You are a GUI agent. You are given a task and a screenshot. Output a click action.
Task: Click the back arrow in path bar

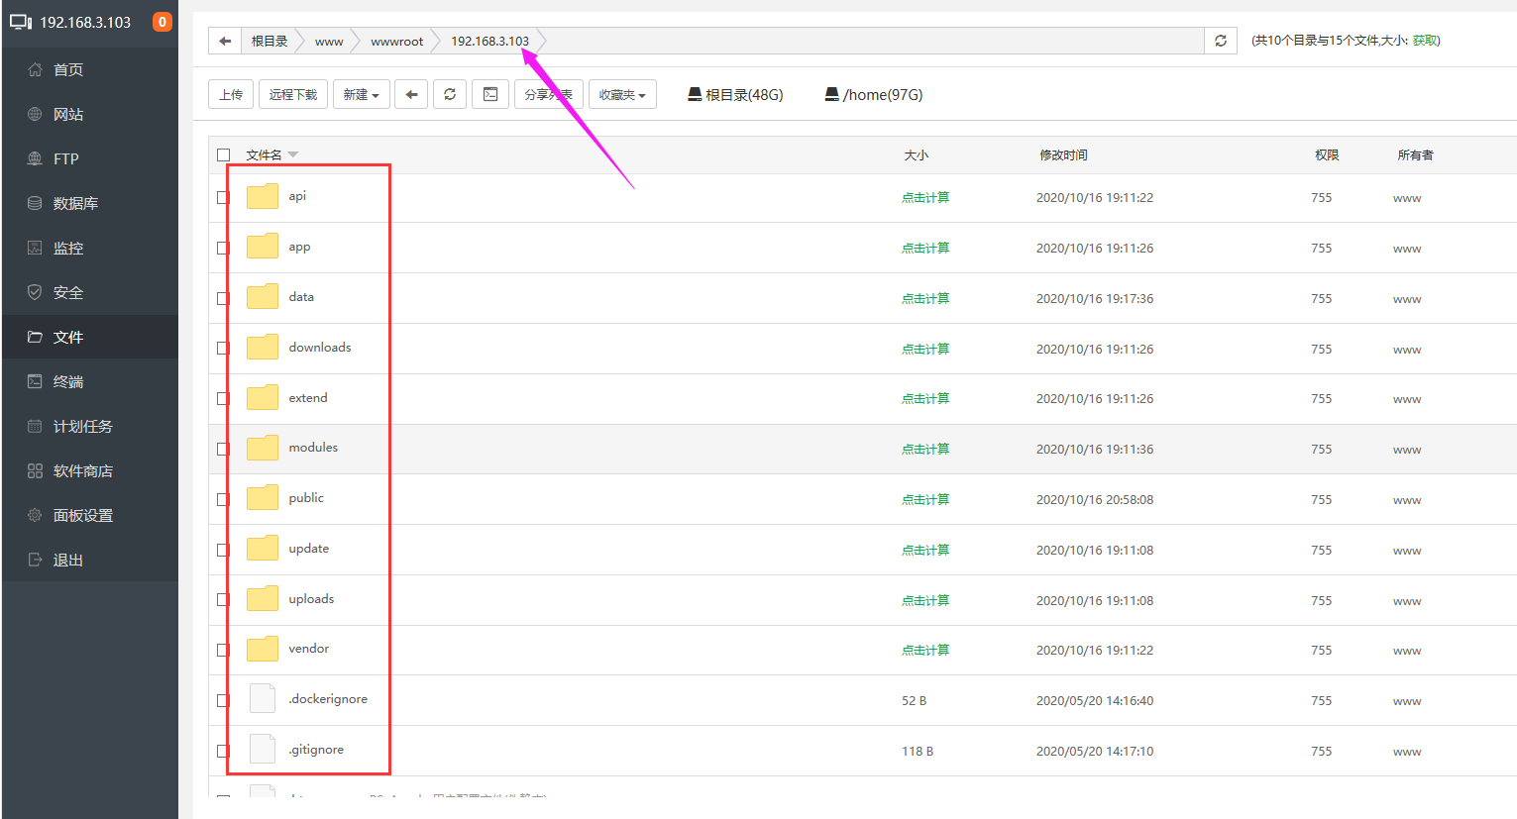225,41
